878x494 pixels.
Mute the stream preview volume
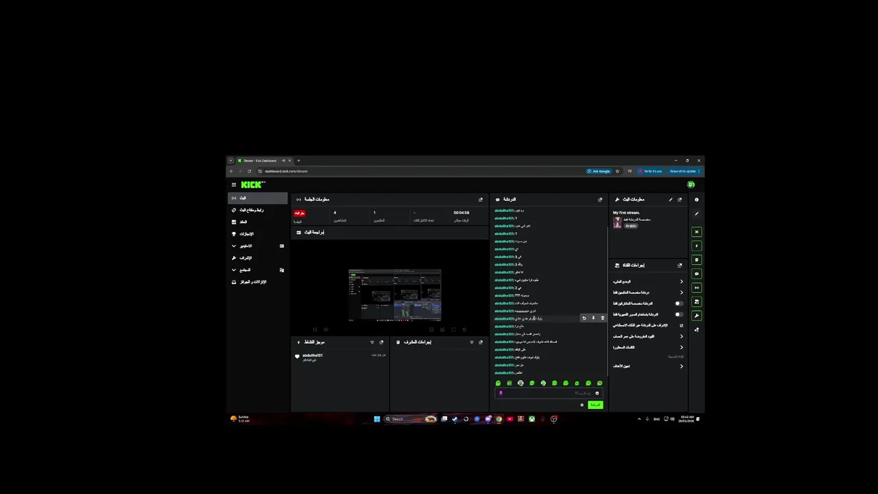326,329
